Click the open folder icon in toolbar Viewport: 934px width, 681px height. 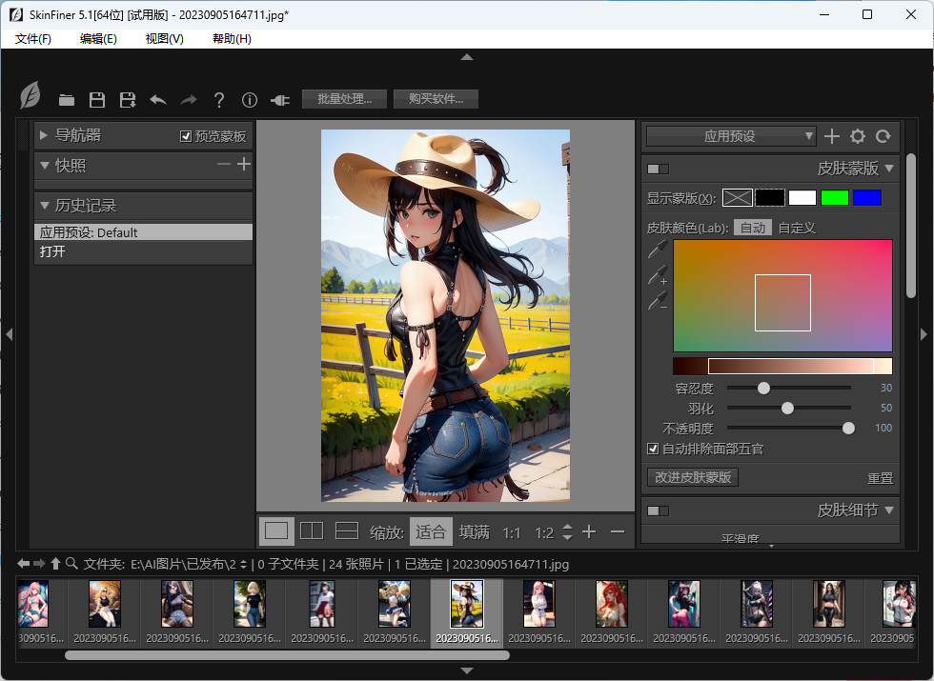67,99
